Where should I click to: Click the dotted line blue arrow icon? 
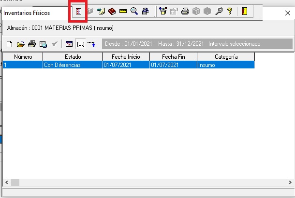tap(91, 44)
